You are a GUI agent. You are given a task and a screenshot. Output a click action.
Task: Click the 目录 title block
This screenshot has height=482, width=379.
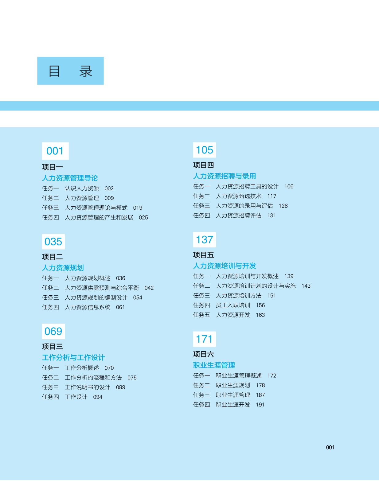click(x=70, y=71)
